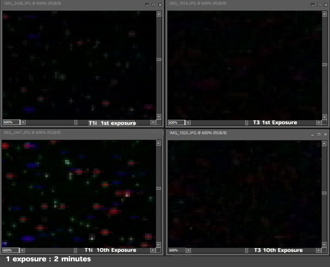Close the IMG_2438.JPG document window
The width and height of the screenshot is (330, 267).
click(160, 5)
